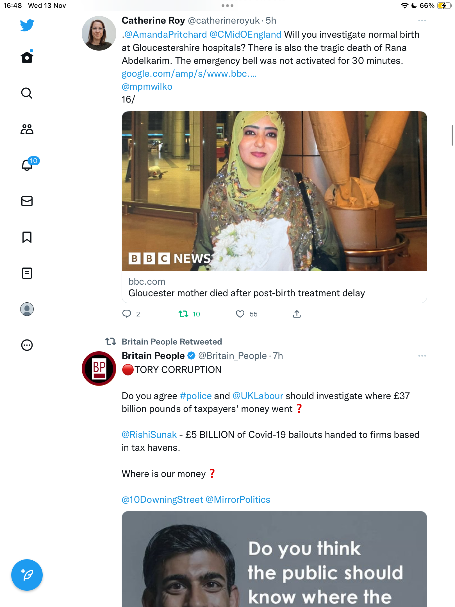This screenshot has height=607, width=455.
Task: Open the Communities people icon
Action: click(x=27, y=129)
